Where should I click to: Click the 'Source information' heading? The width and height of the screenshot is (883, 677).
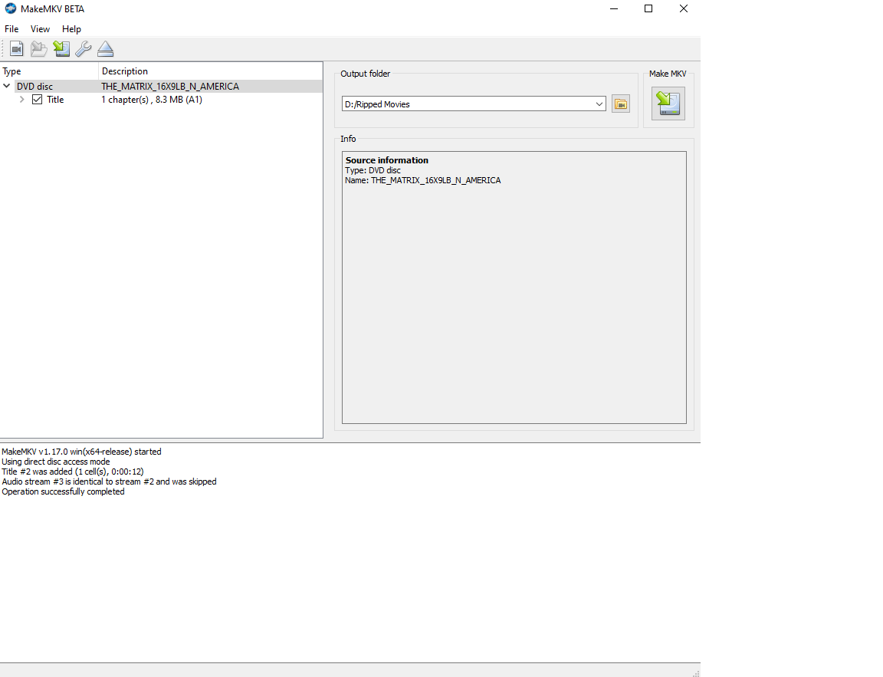pyautogui.click(x=387, y=160)
